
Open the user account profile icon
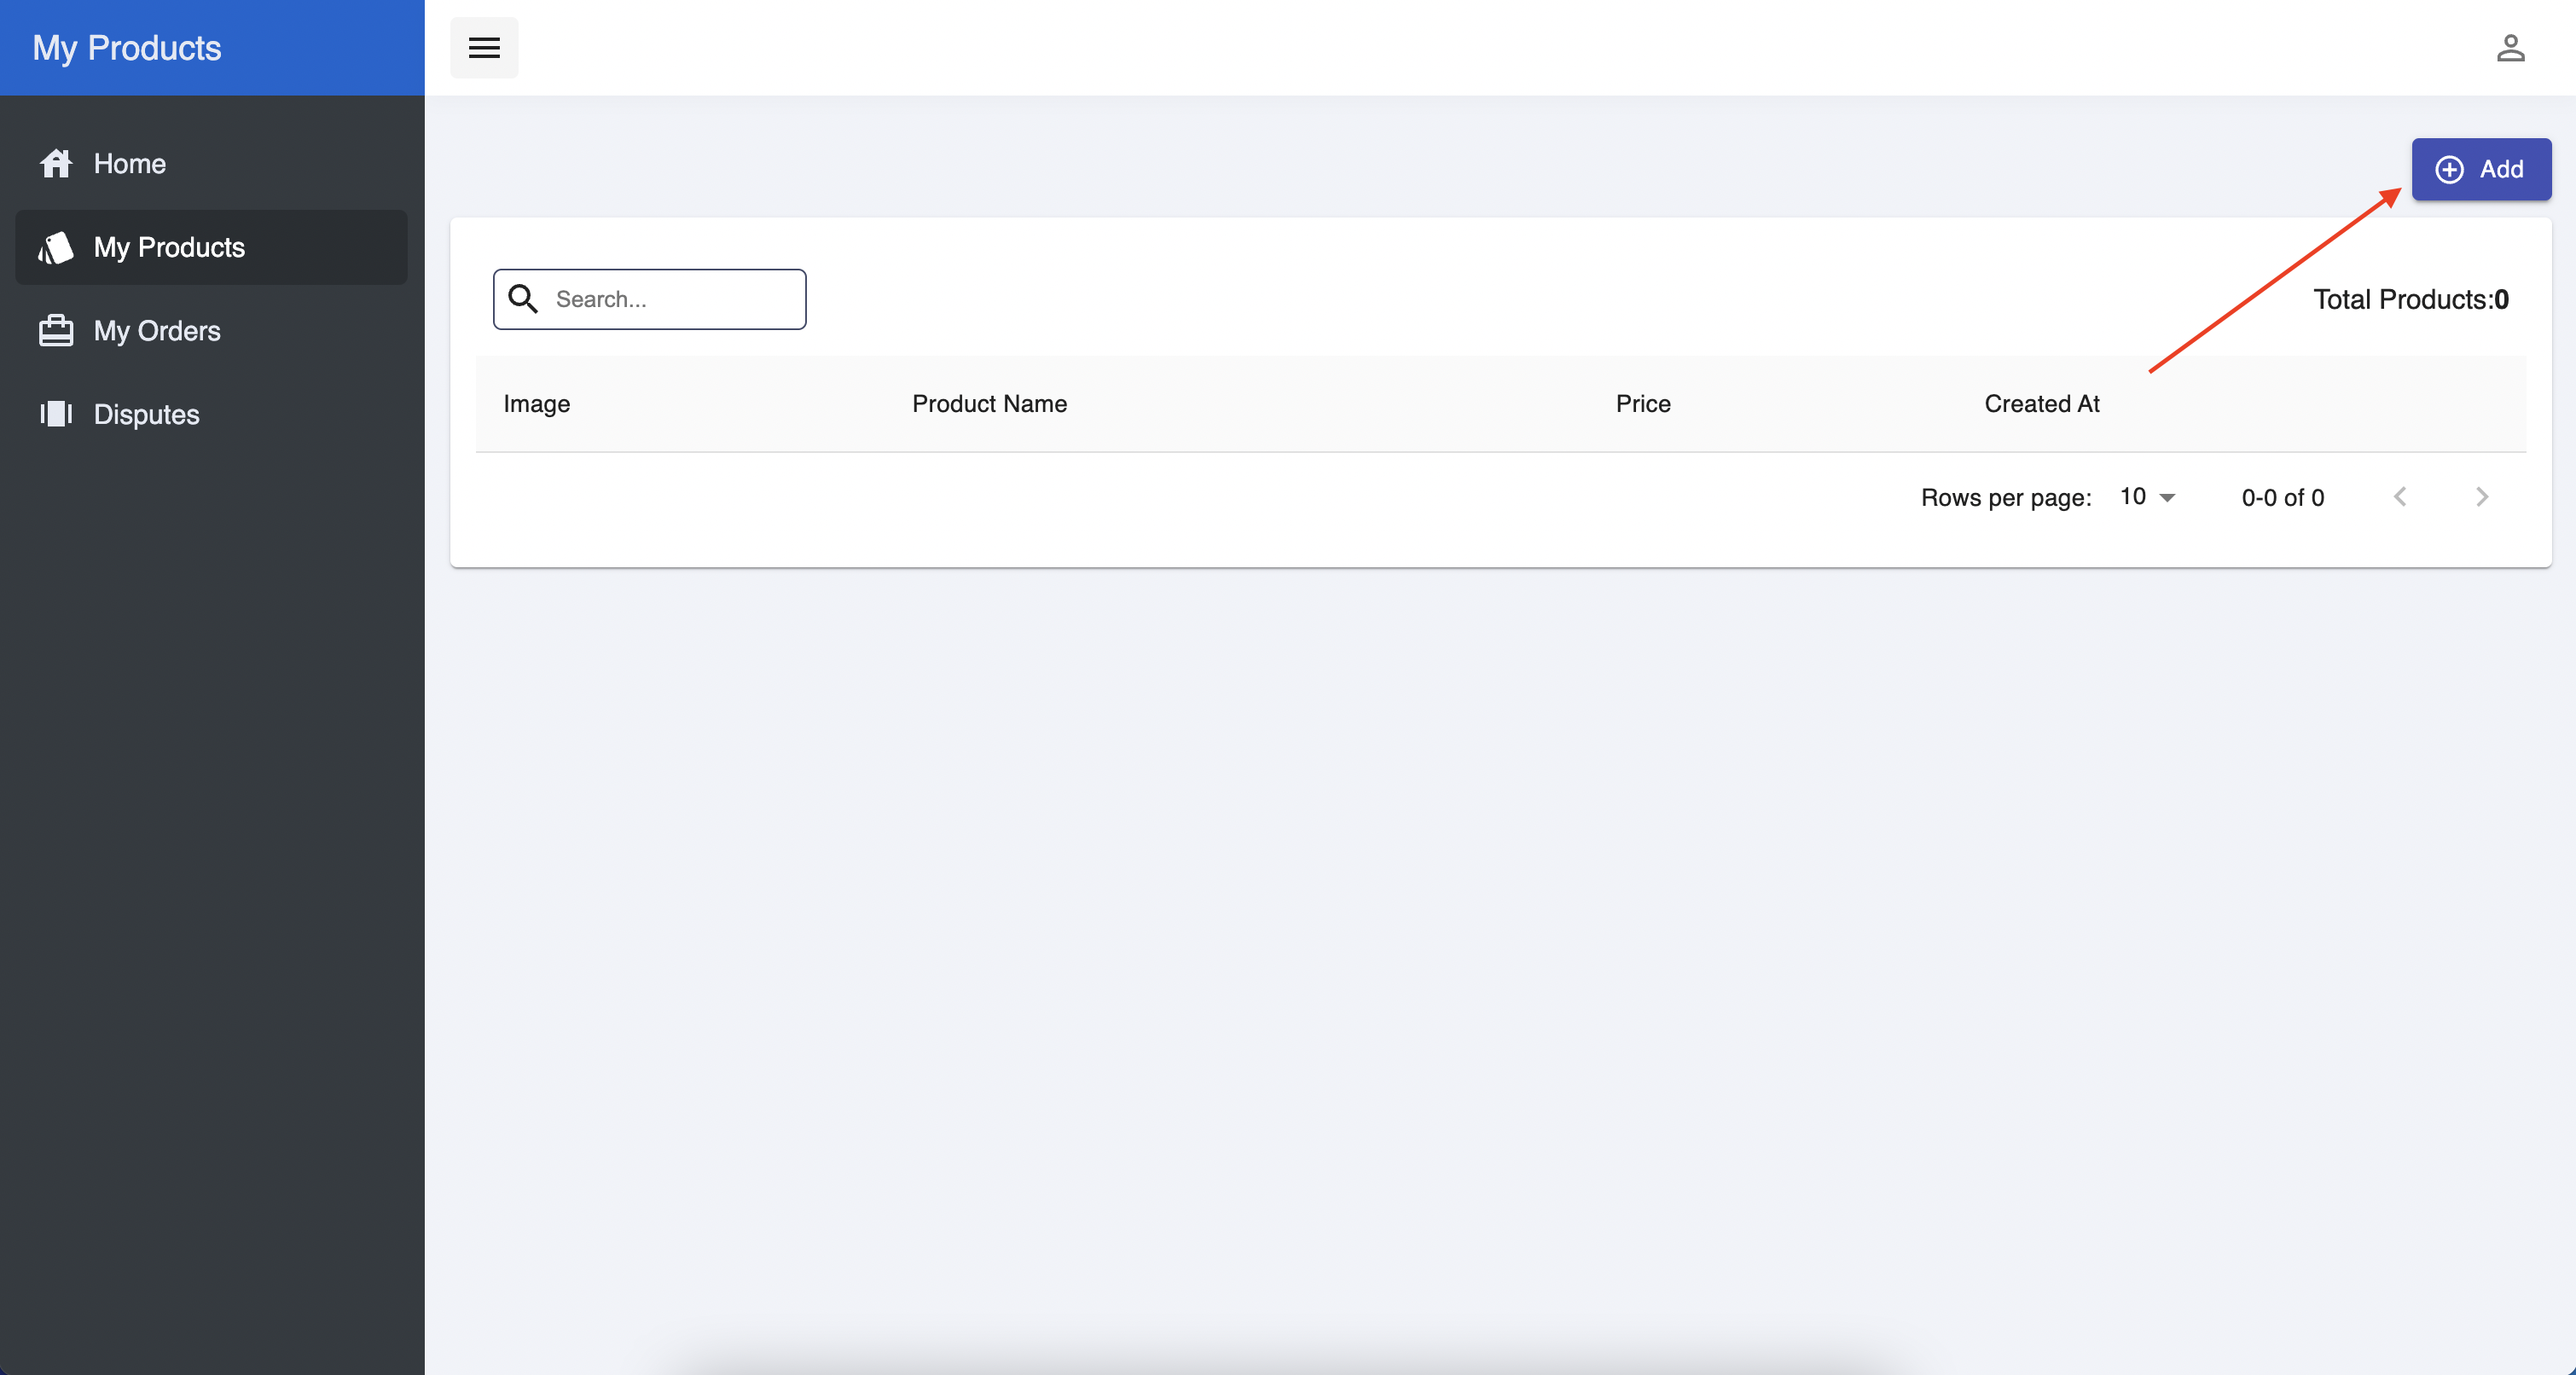(x=2510, y=48)
